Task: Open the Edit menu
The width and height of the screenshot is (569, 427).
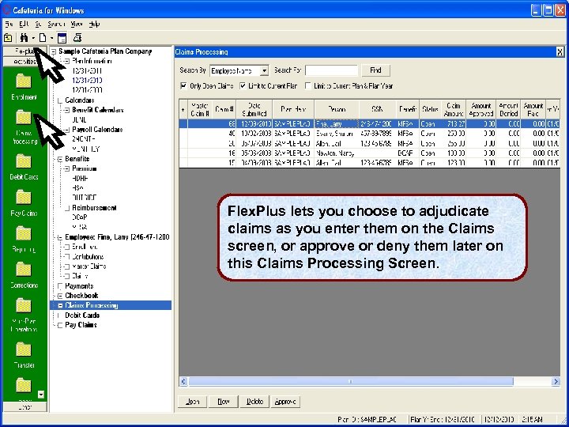Action: pos(24,24)
